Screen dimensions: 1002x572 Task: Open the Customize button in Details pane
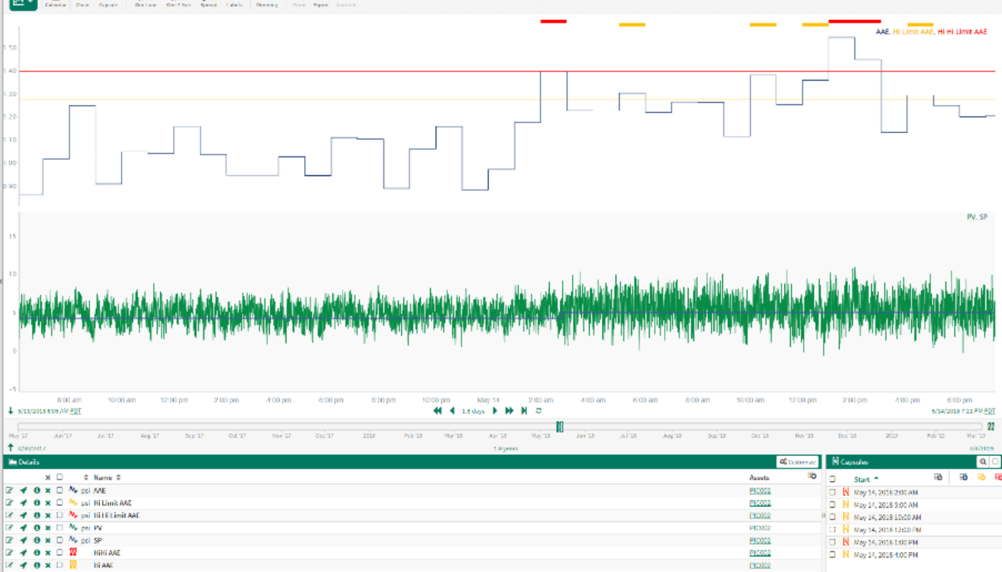coord(797,462)
